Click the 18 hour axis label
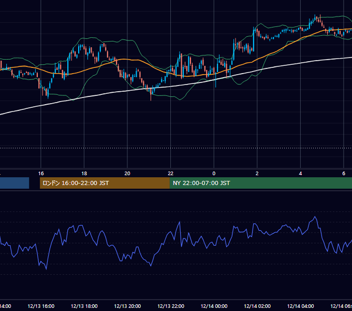Screen dimensions: 352x311 84,174
